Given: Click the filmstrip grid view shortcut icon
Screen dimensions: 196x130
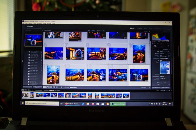Looking at the screenshot, I should [29, 90].
